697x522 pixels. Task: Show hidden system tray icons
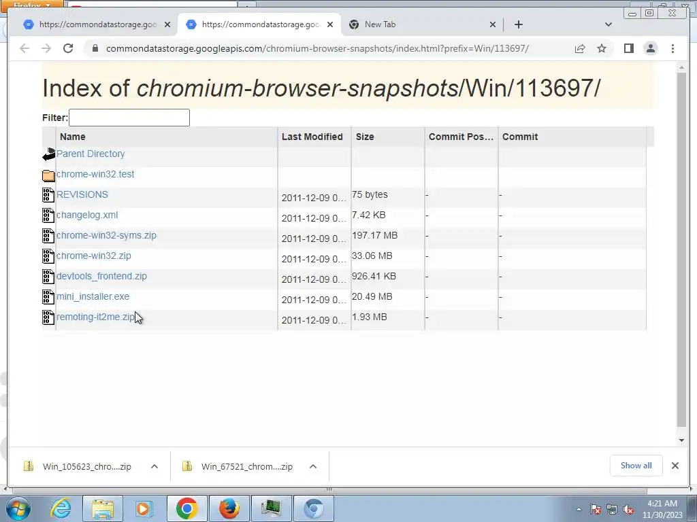(579, 510)
